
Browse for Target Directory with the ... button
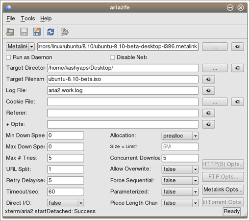pyautogui.click(x=215, y=68)
